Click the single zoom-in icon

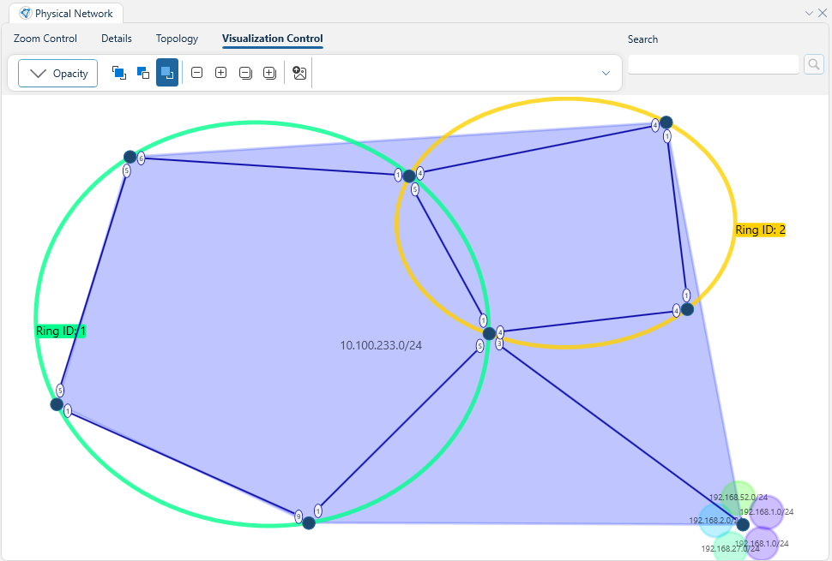tap(220, 73)
